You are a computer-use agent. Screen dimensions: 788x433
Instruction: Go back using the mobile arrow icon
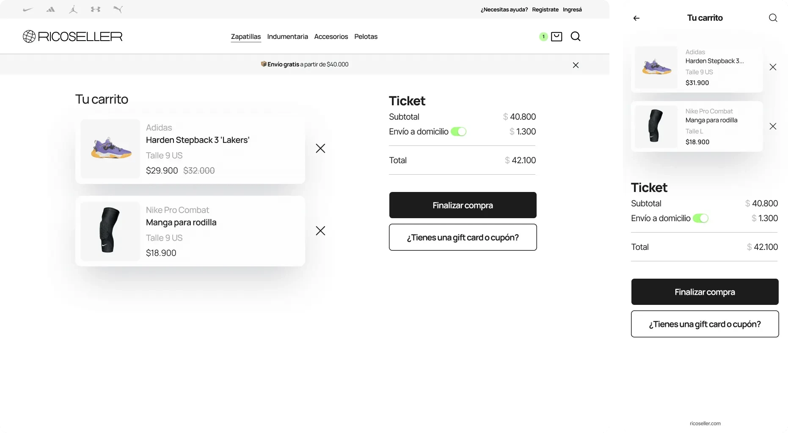tap(636, 18)
